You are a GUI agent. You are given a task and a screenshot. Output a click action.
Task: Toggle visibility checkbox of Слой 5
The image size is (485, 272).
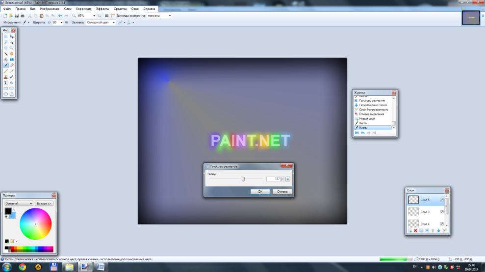click(x=442, y=200)
